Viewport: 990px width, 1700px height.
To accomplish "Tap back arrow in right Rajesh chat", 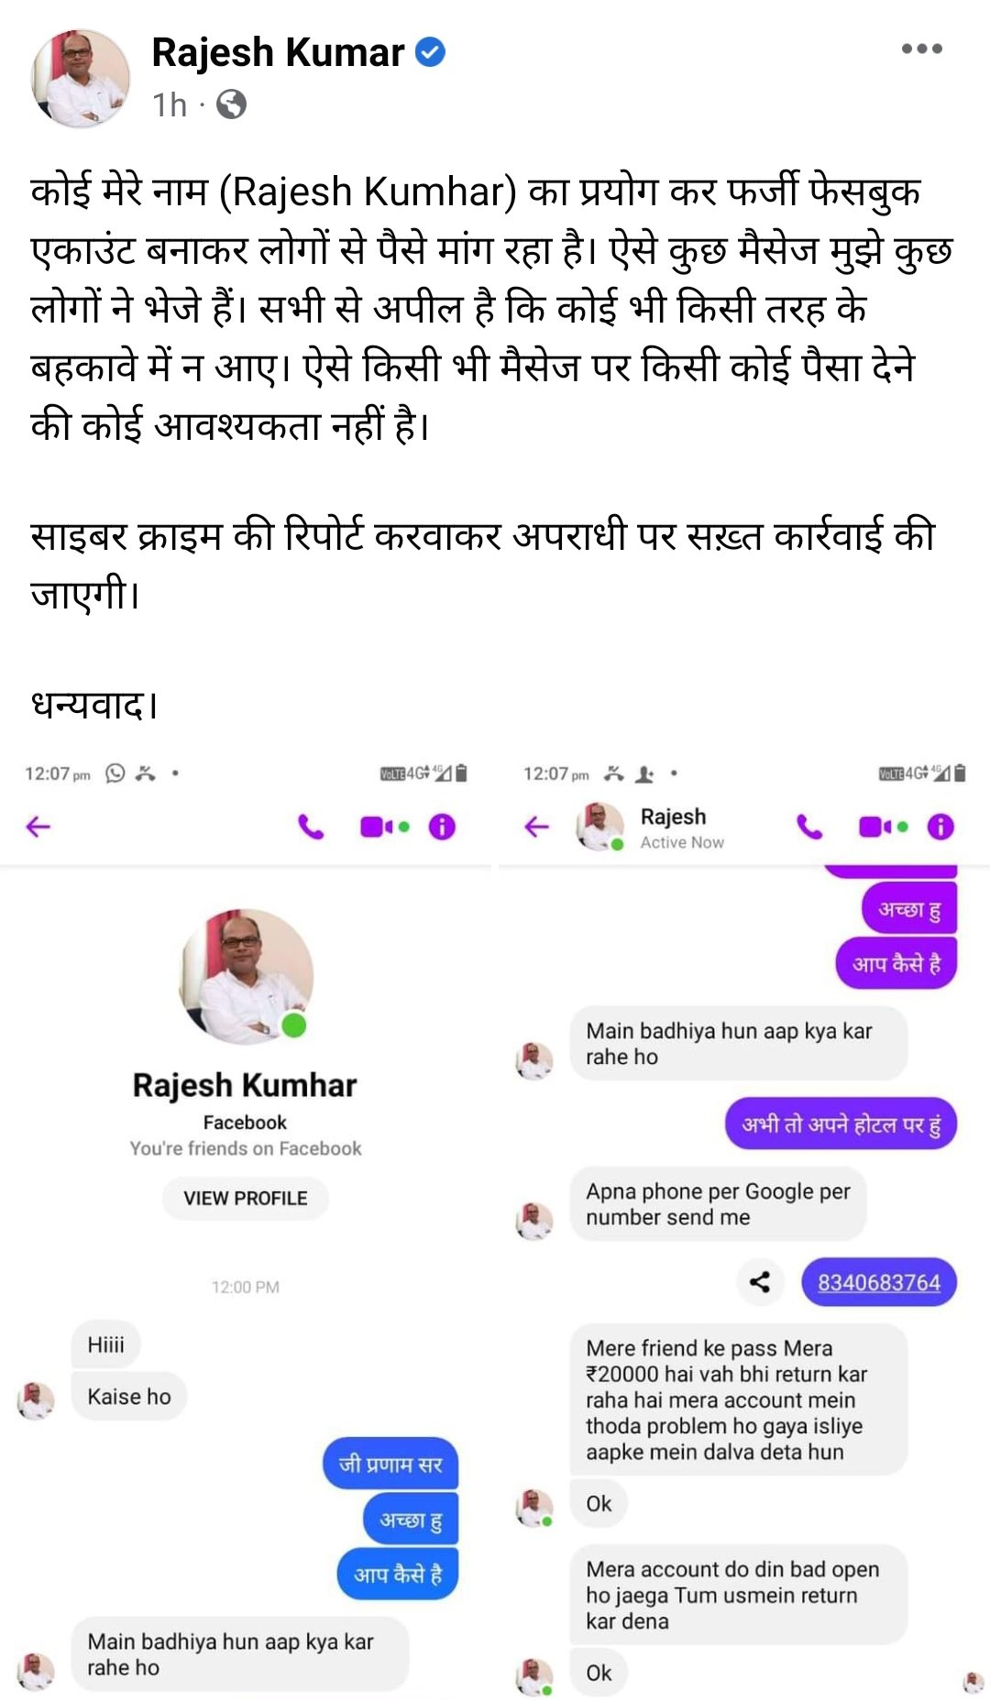I will 536,827.
